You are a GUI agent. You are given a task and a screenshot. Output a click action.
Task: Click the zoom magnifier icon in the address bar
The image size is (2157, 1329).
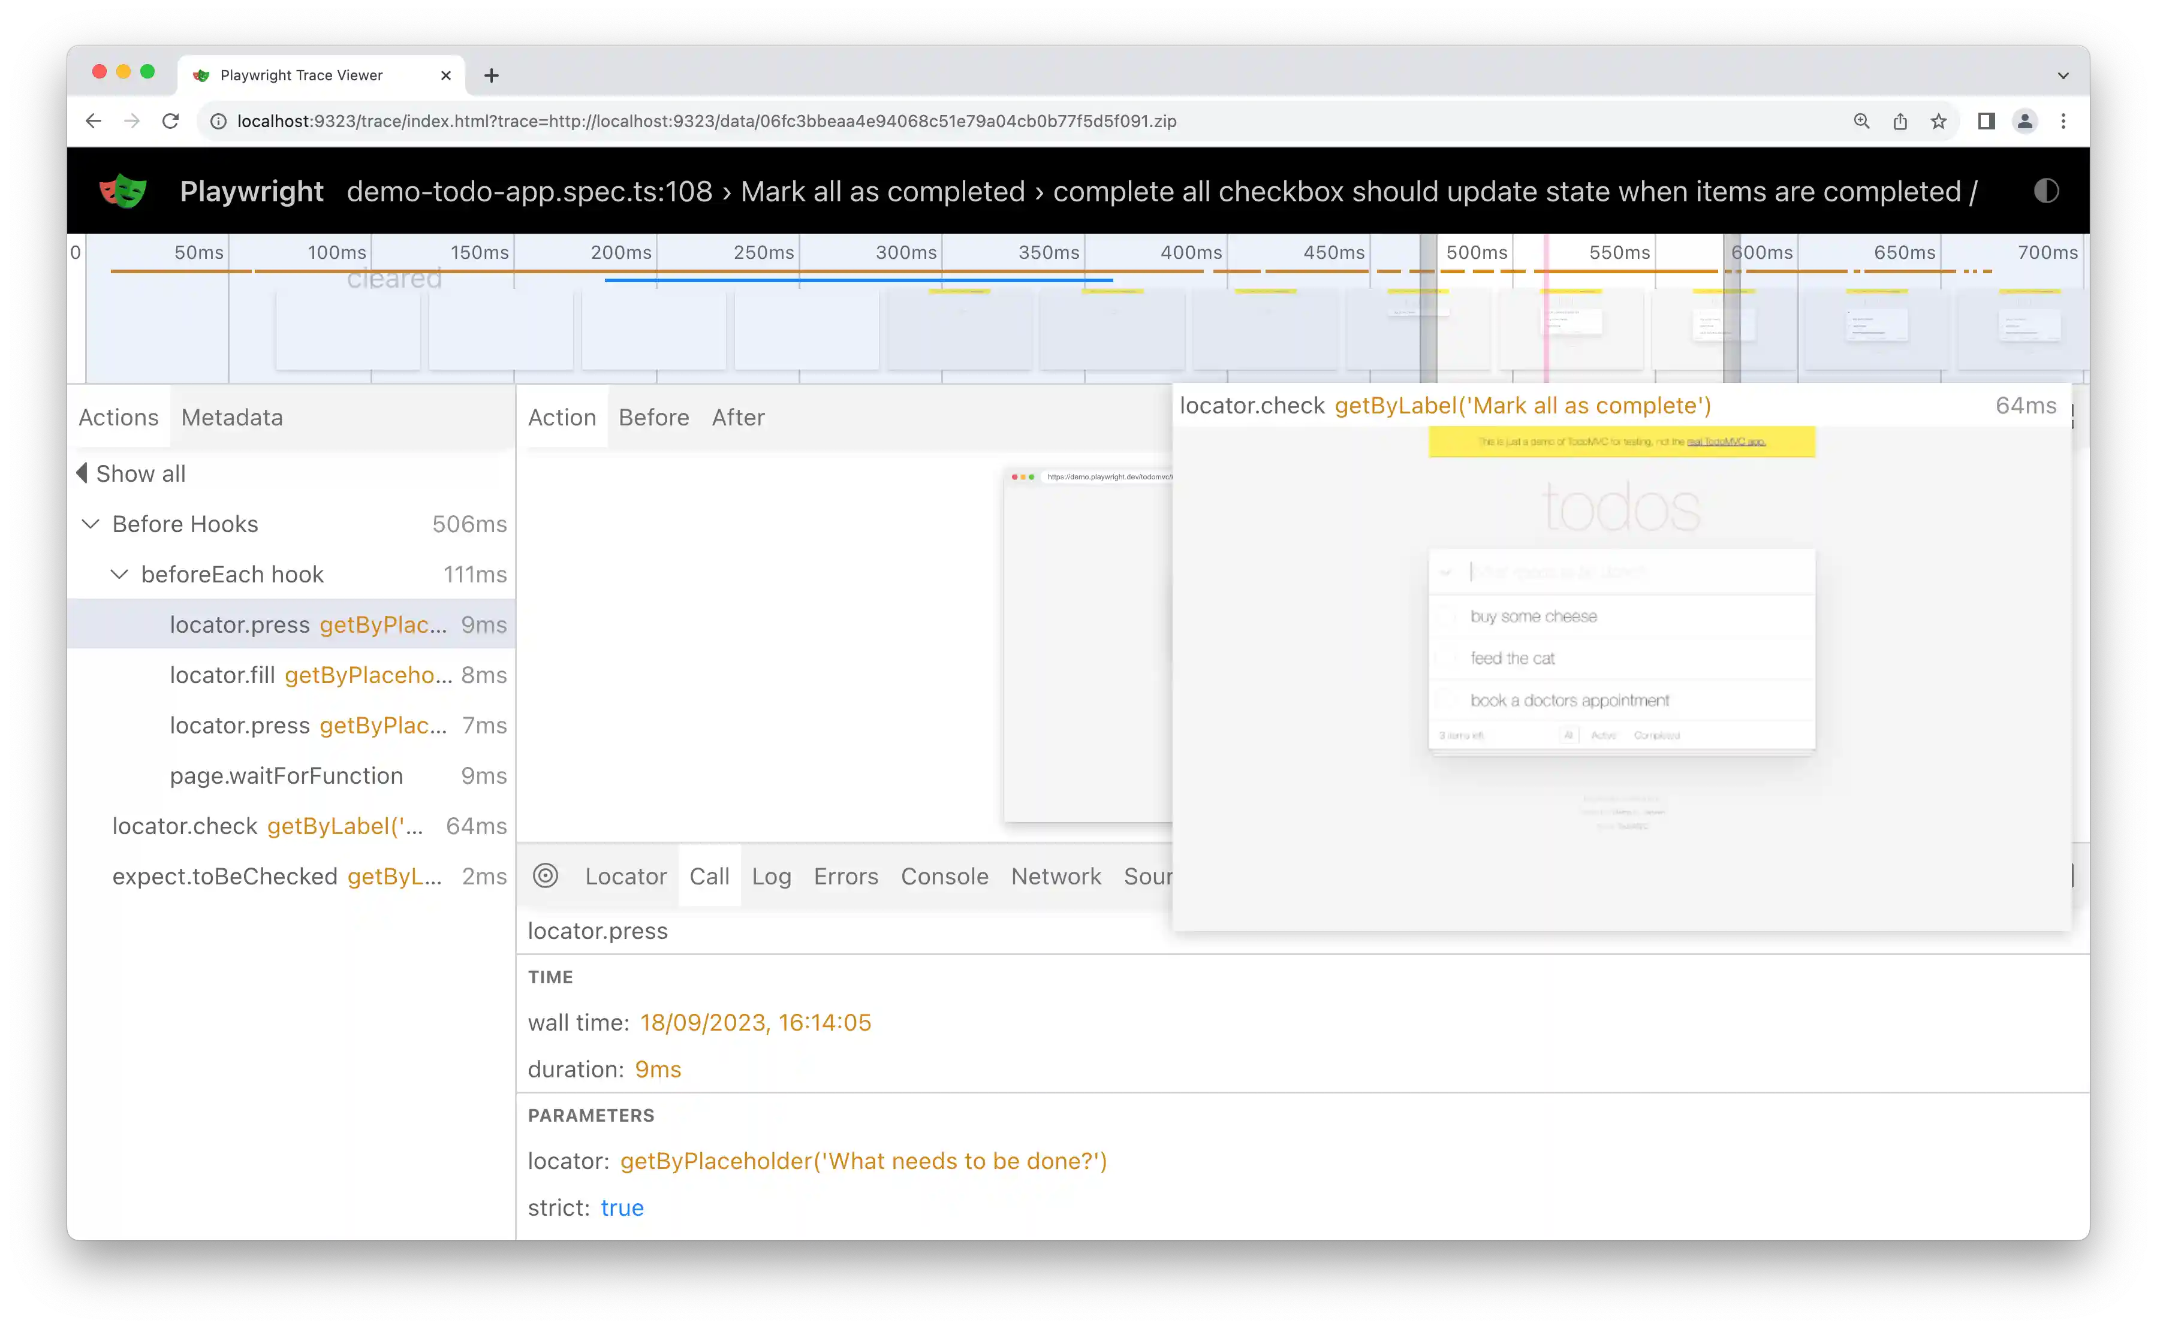tap(1861, 121)
